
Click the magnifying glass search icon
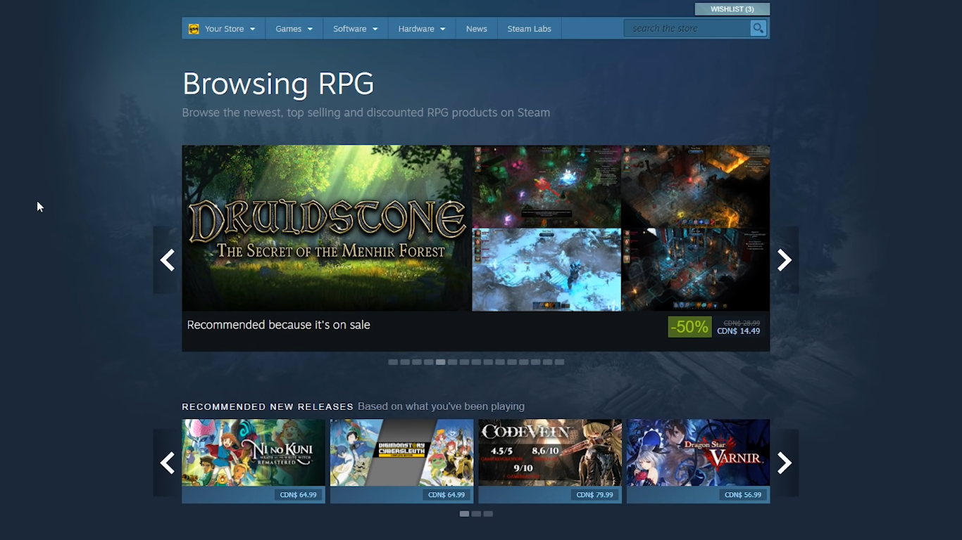pyautogui.click(x=758, y=28)
